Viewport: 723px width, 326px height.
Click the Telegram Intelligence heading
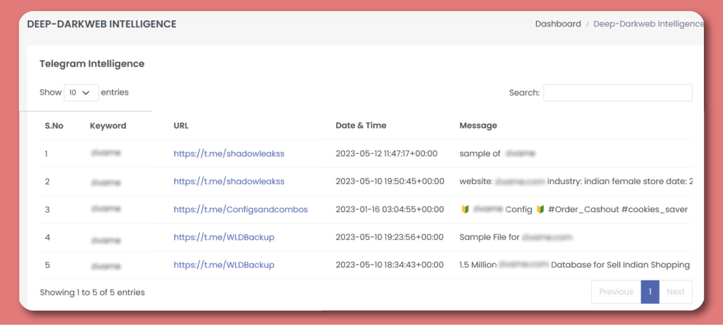tap(92, 64)
